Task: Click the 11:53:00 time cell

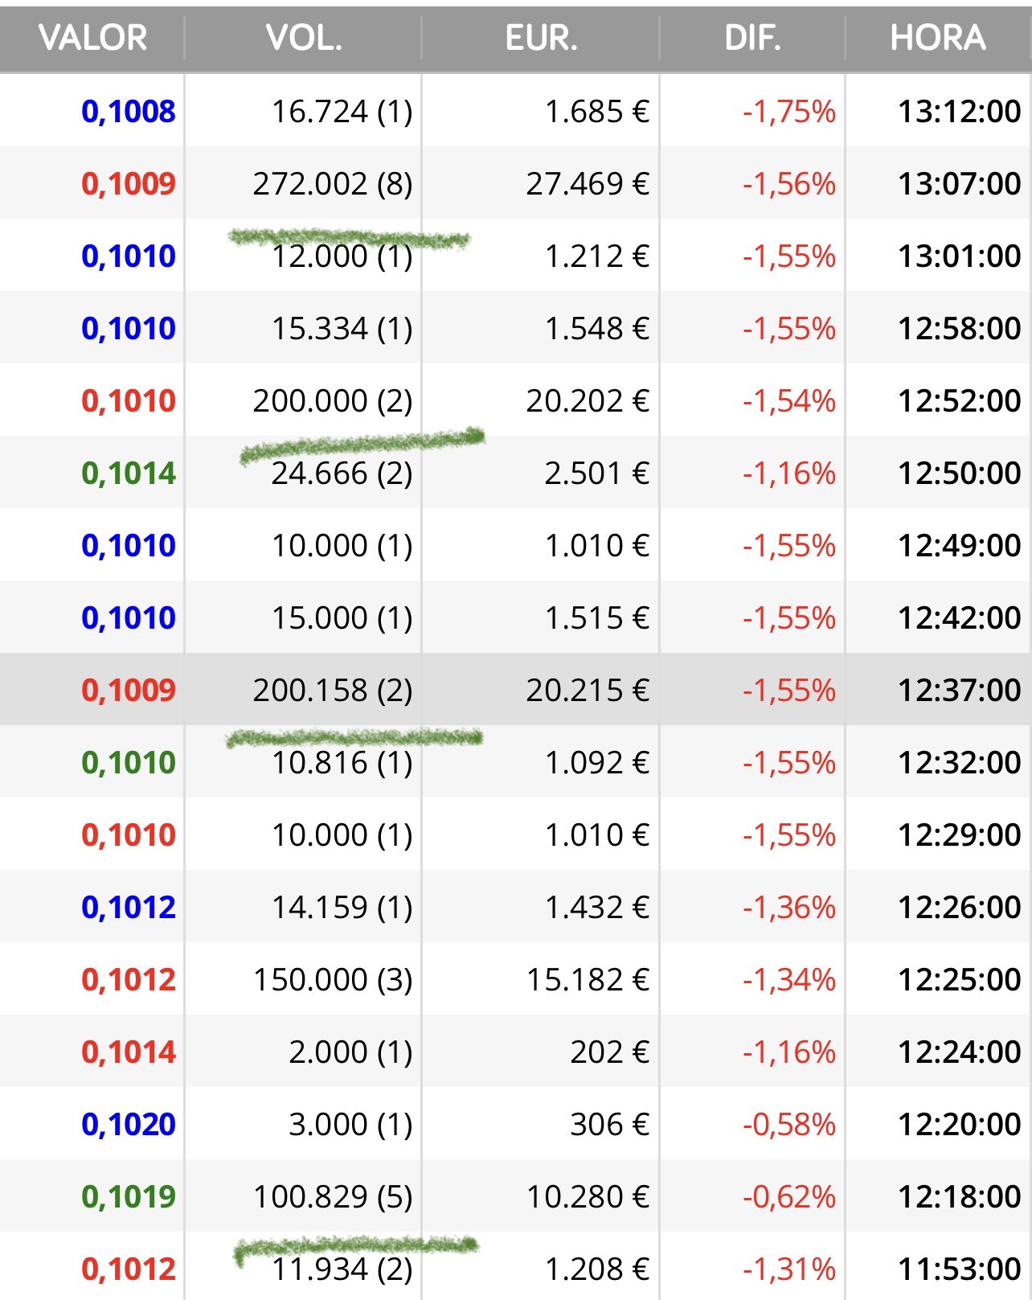Action: point(960,1269)
